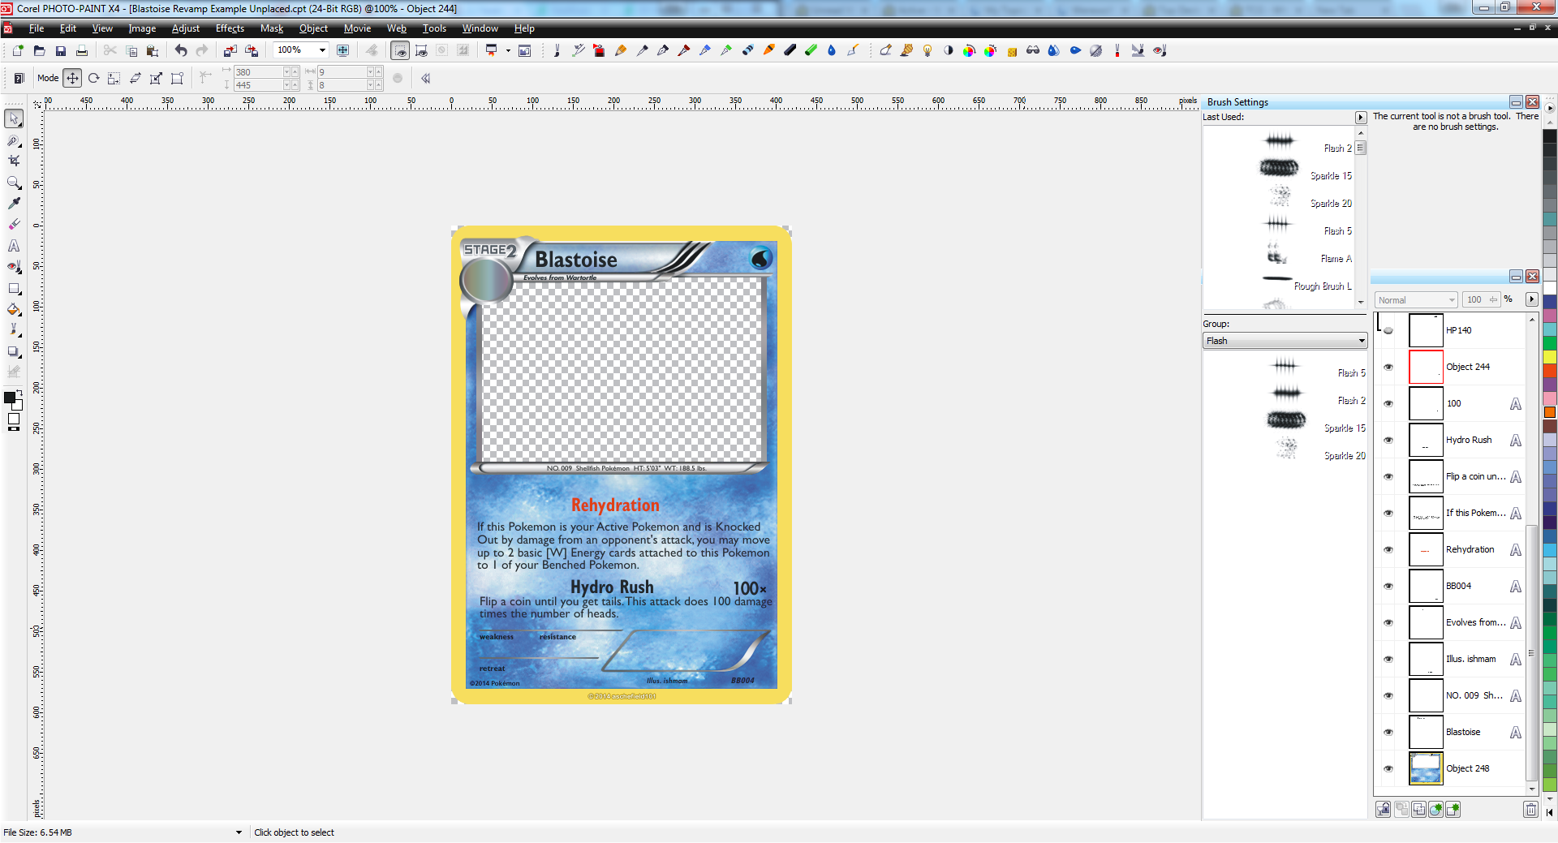Click the water drop brush icon

832,50
